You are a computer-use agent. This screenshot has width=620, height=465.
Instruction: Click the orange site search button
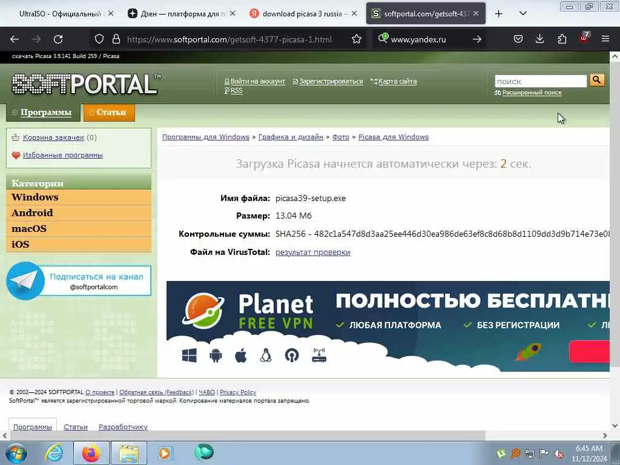tap(597, 81)
